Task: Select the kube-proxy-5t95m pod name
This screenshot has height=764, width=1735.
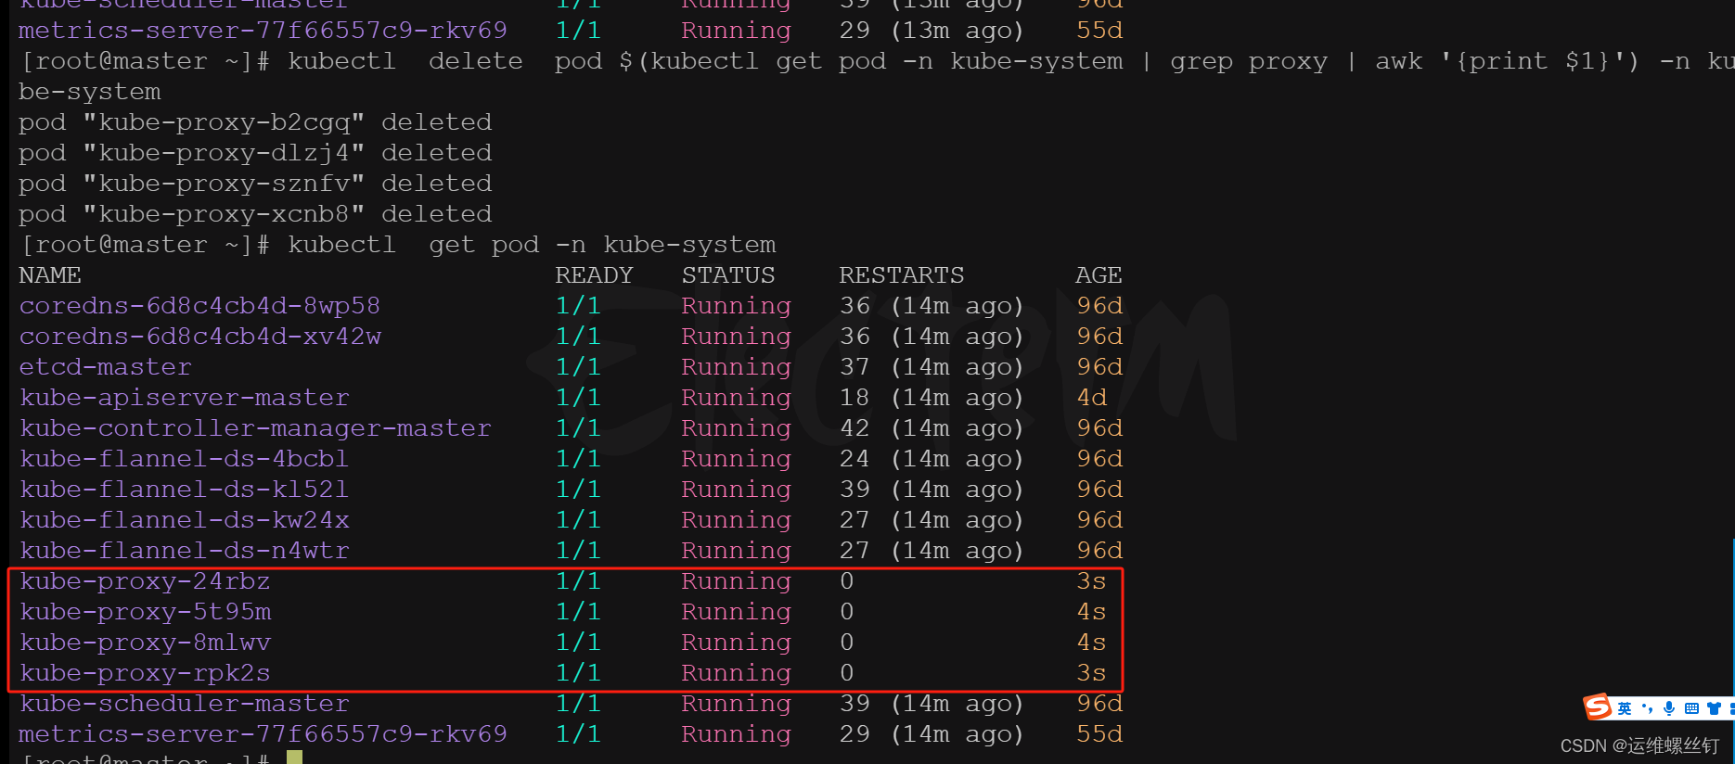Action: point(145,612)
